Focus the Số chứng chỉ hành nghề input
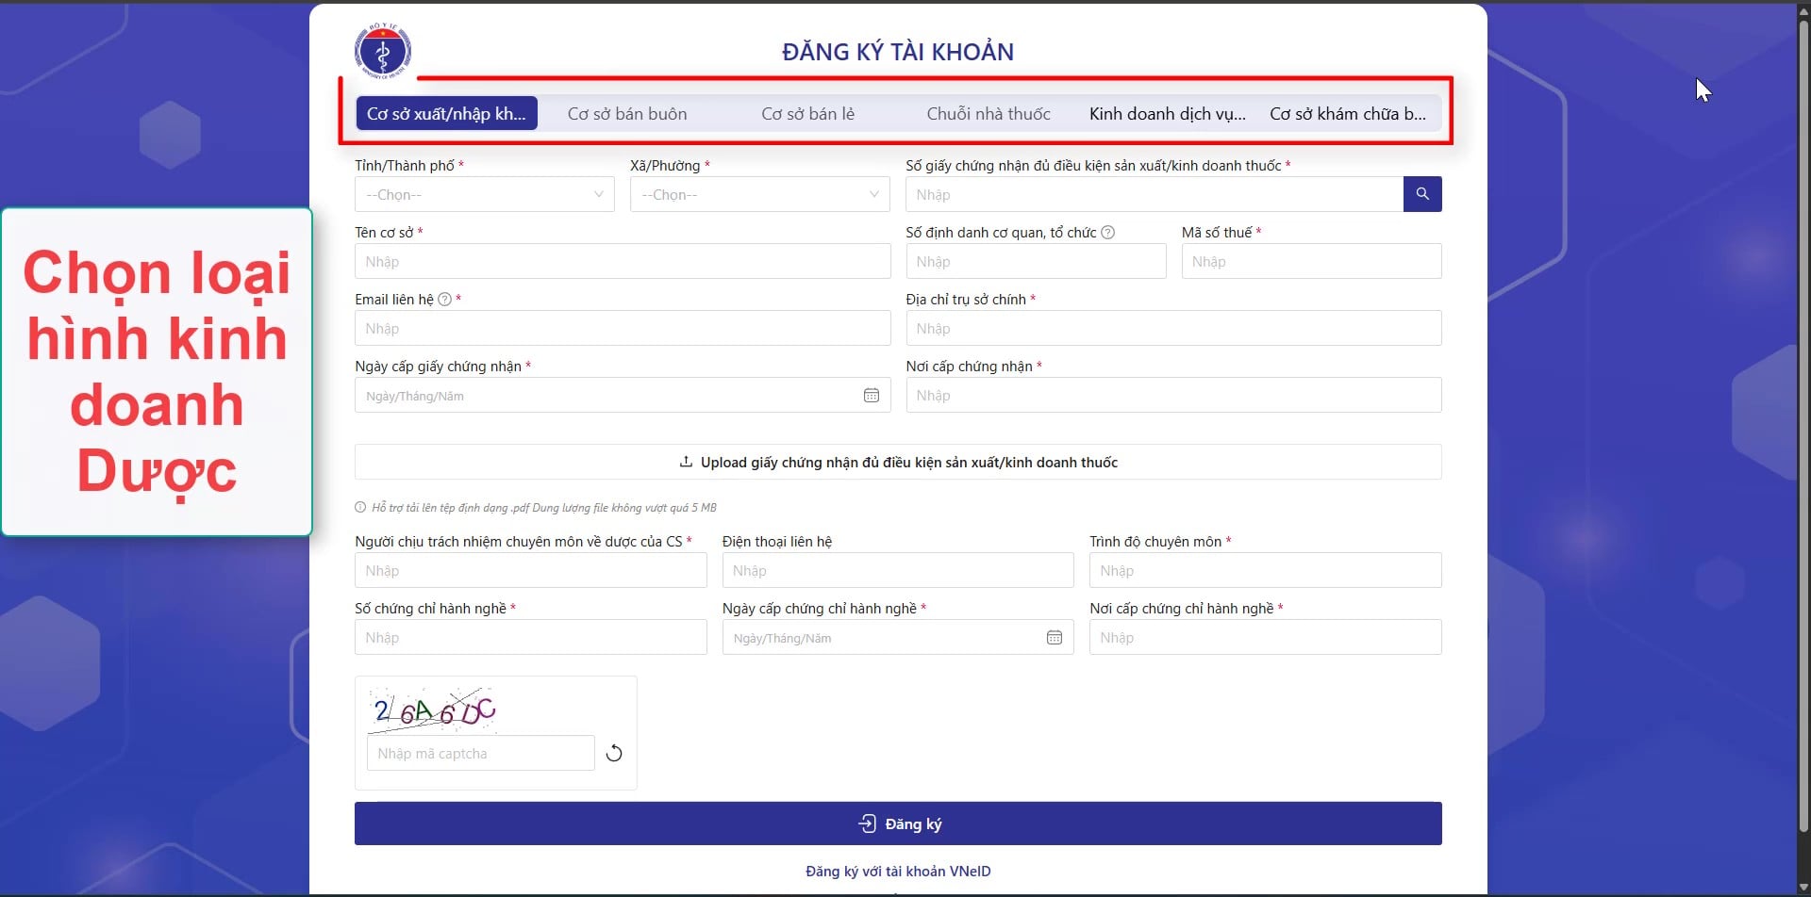The height and width of the screenshot is (897, 1811). click(x=531, y=637)
